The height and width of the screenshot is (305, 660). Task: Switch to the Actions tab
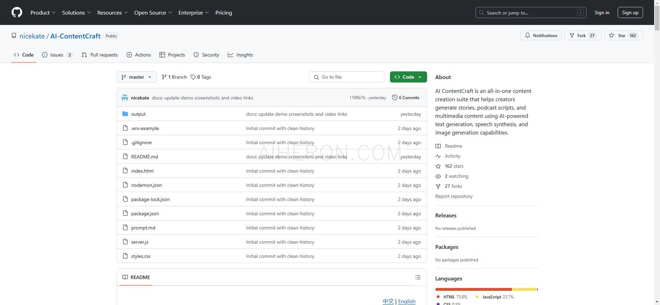click(x=139, y=55)
